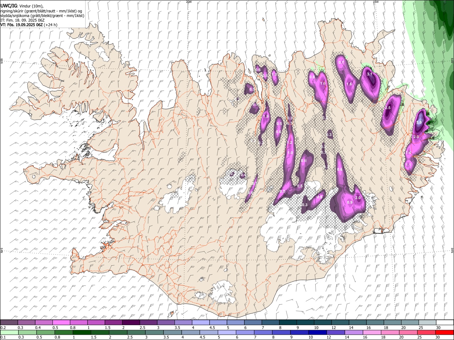The width and height of the screenshot is (454, 340).
Task: Click the '2.5' precipitation value on the map
Action: pyautogui.click(x=387, y=108)
